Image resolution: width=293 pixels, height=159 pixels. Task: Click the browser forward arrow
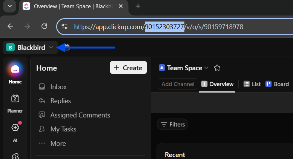27,26
